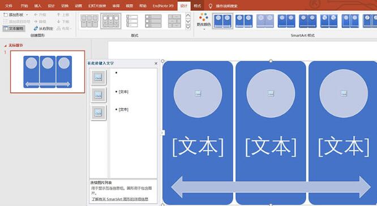Viewport: 377px width, 206px height.
Task: Click the 升级 promote arrow
Action: pos(40,15)
